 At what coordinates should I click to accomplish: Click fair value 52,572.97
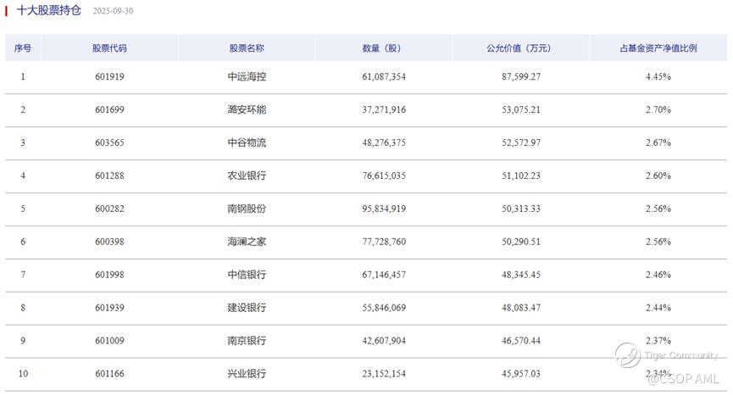click(521, 142)
